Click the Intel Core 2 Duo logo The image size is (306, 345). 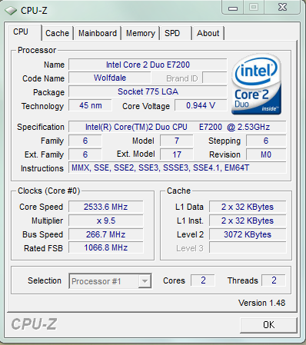pyautogui.click(x=256, y=84)
